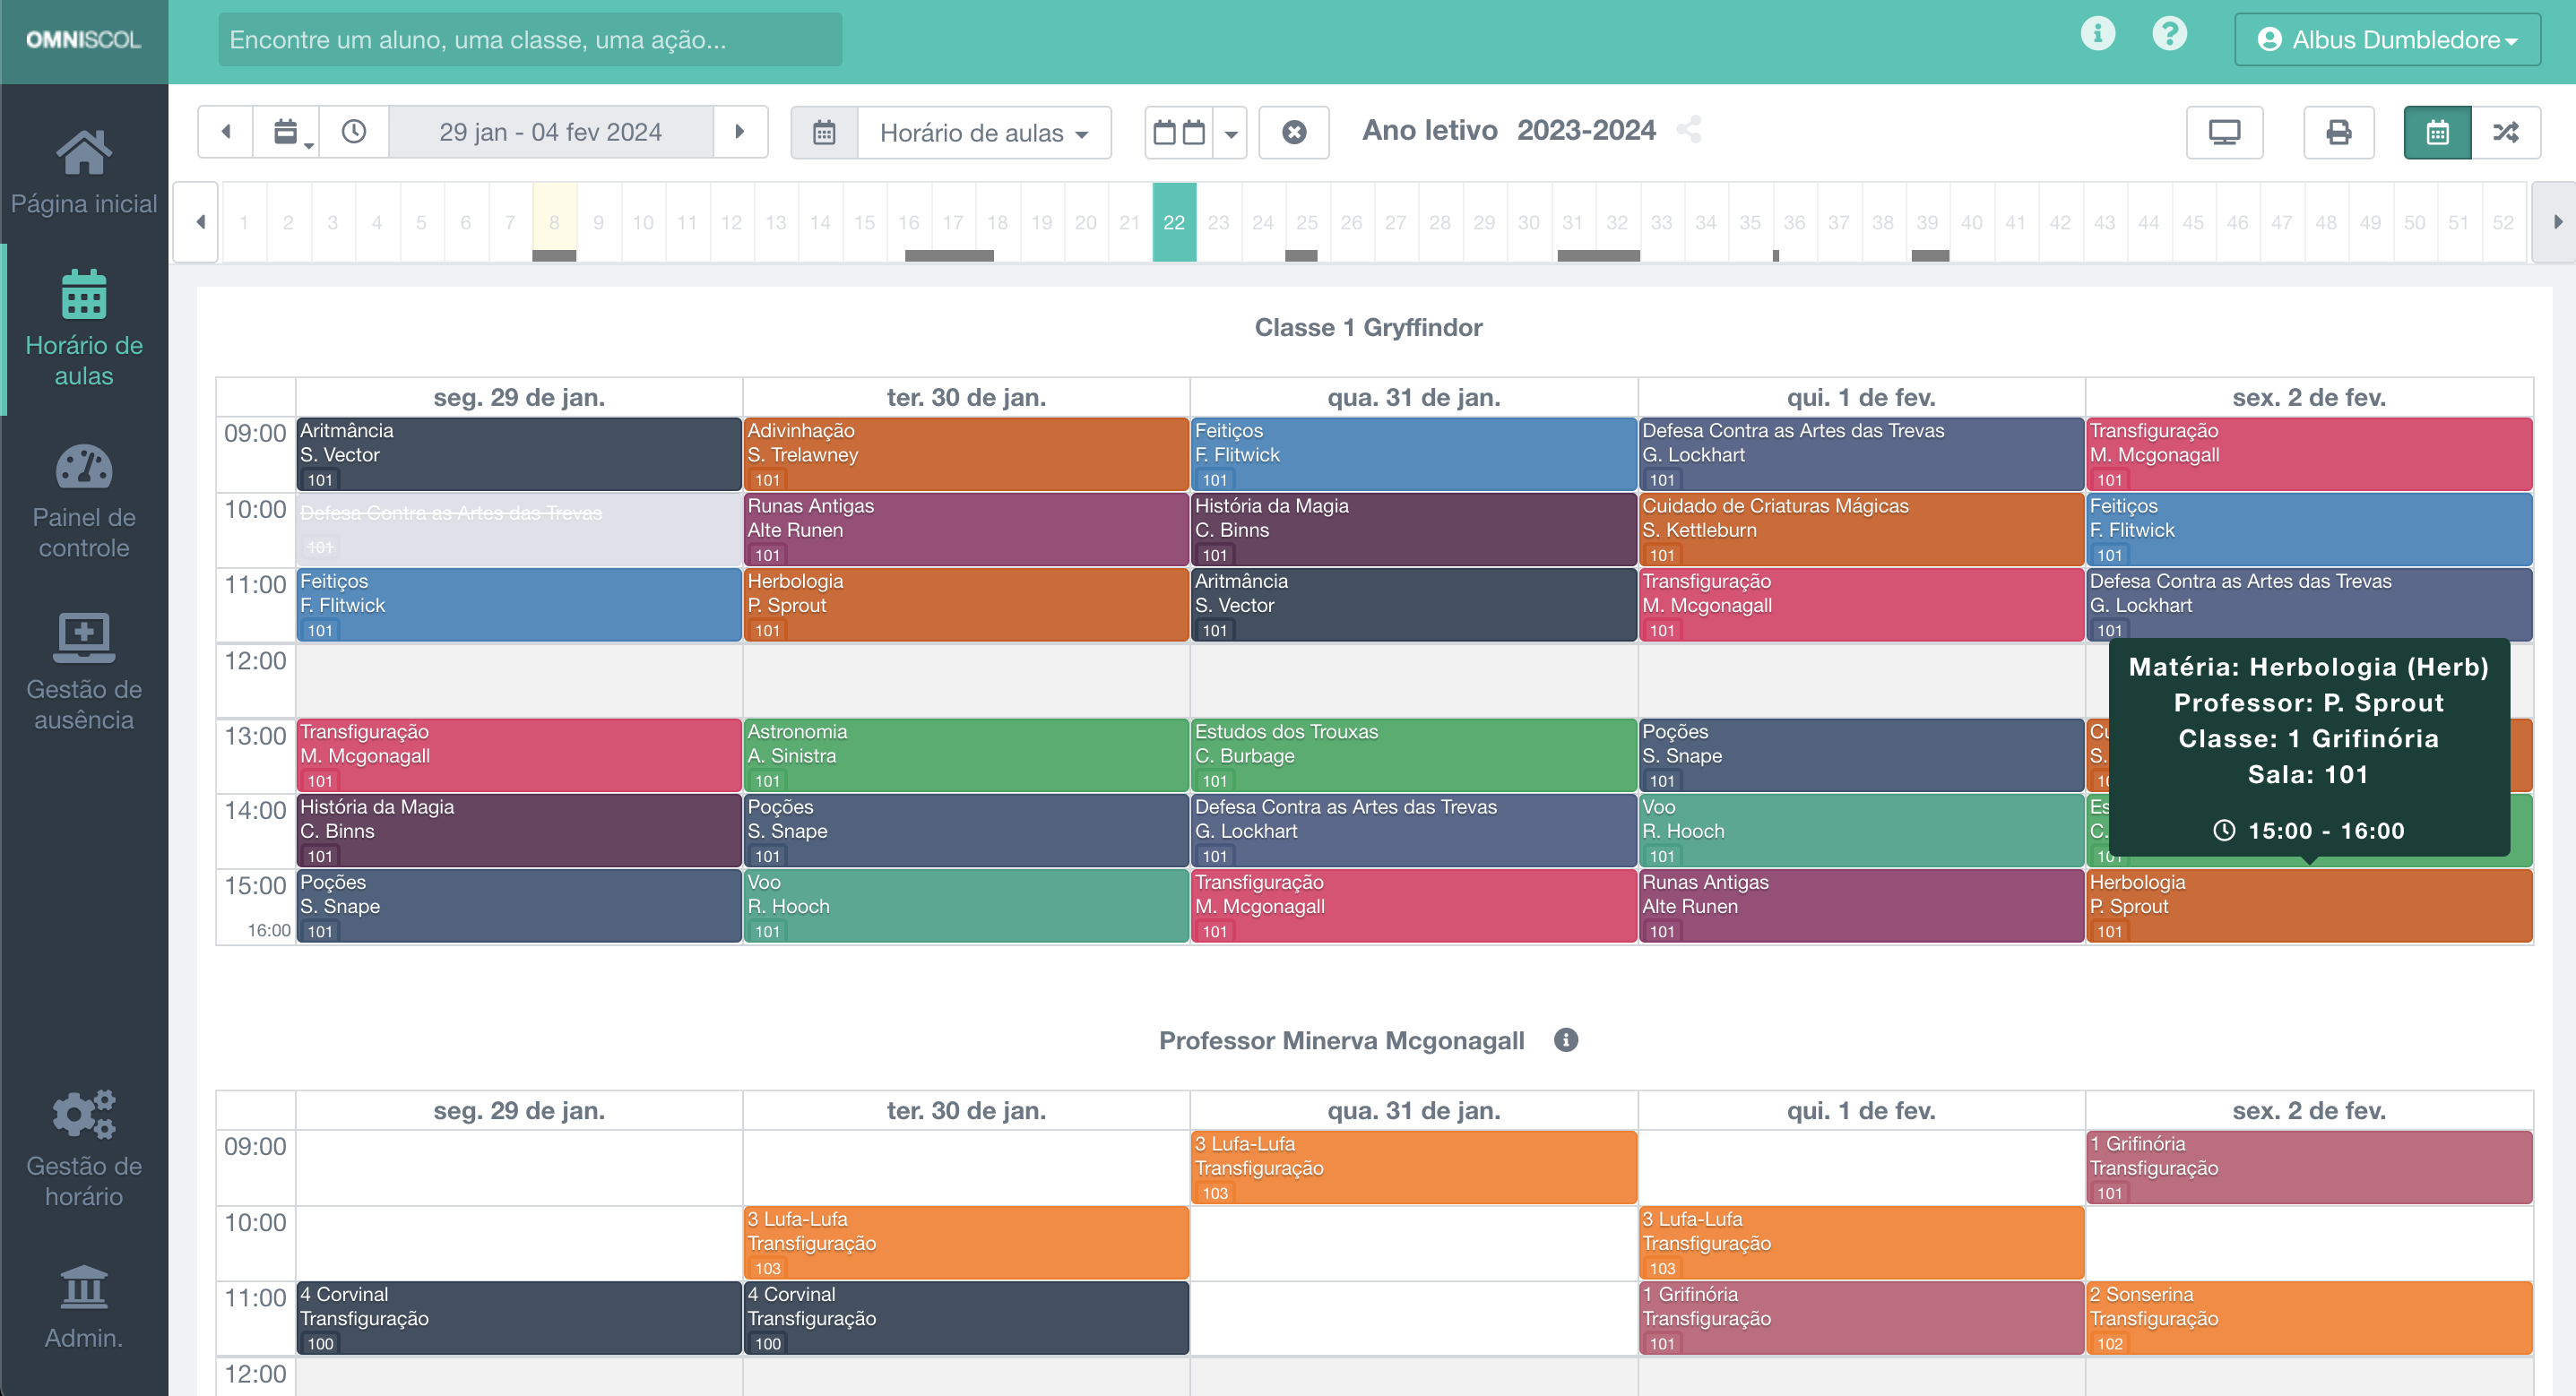Screen dimensions: 2576x1396
Task: Open Painel de controle in sidebar
Action: 84,502
